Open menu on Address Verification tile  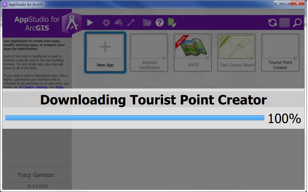click(x=163, y=58)
